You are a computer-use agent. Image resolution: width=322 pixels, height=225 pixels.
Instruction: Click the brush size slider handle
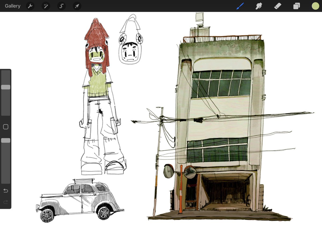click(x=6, y=87)
